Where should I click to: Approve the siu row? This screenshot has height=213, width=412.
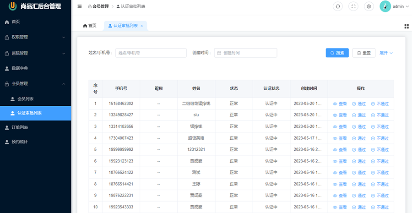pos(358,115)
